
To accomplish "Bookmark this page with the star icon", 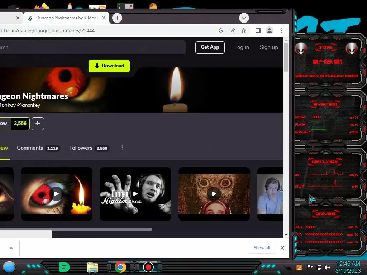I will click(244, 31).
